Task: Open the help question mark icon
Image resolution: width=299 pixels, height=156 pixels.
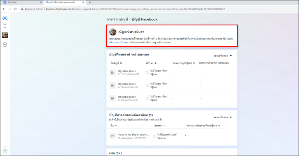Action: tap(5, 151)
